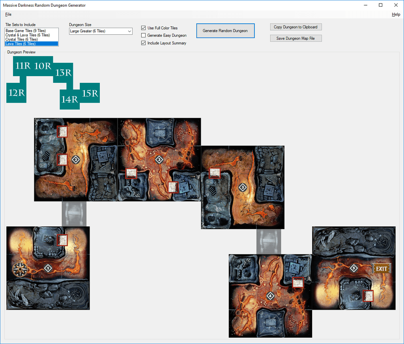
Task: Select Crystal Tiles (6 Tiles) entry
Action: [x=32, y=39]
